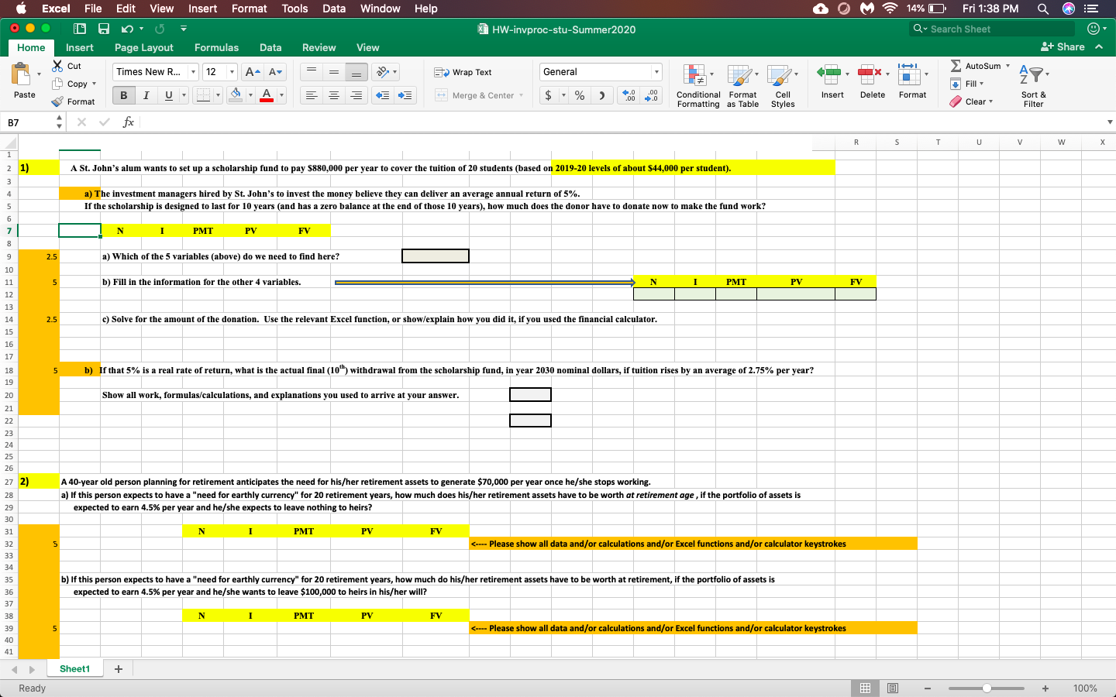Apply the red font color swatch
The height and width of the screenshot is (697, 1116).
pos(267,95)
